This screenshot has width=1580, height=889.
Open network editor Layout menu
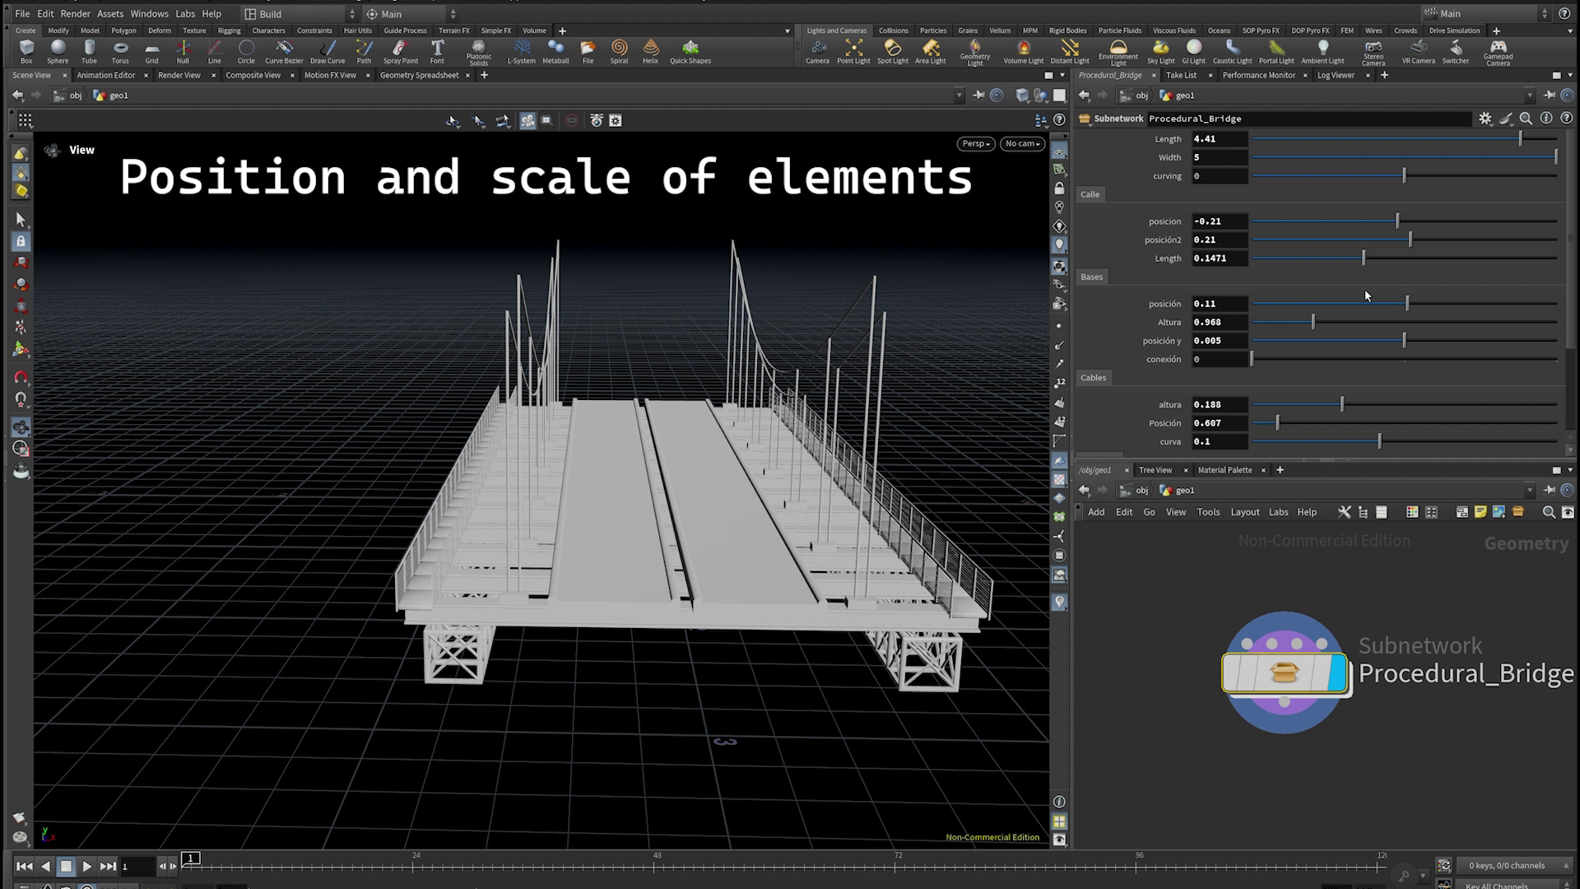point(1244,512)
